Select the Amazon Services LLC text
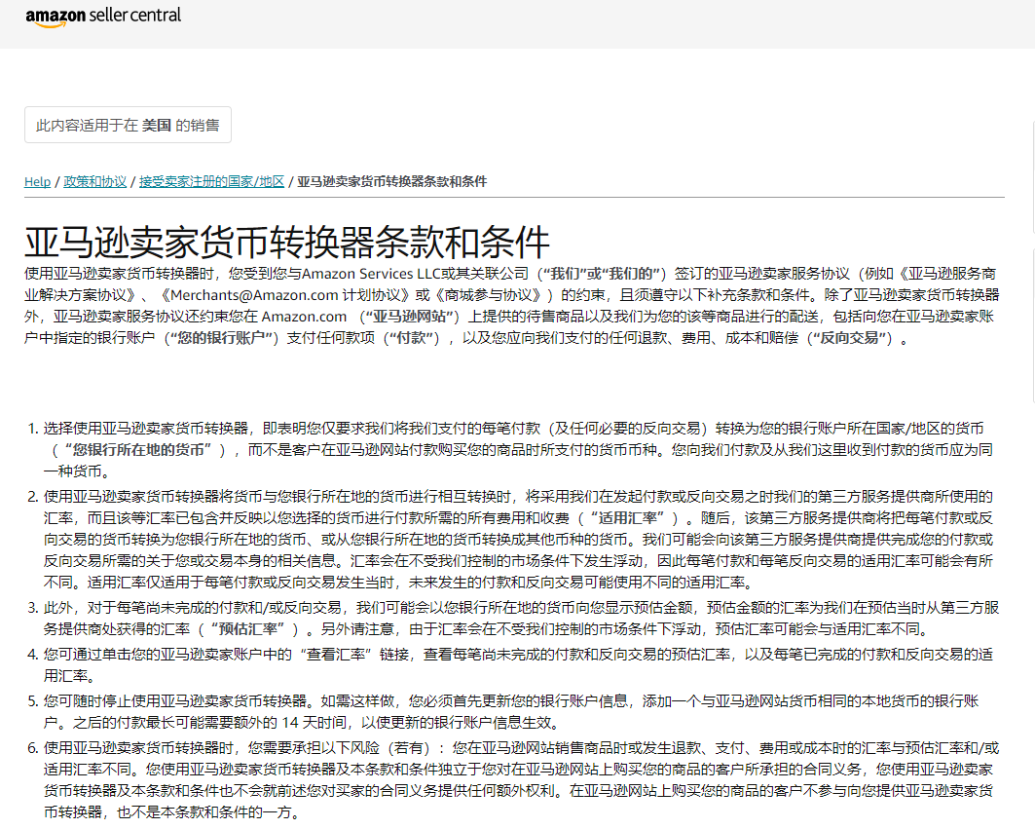1035x829 pixels. point(371,274)
